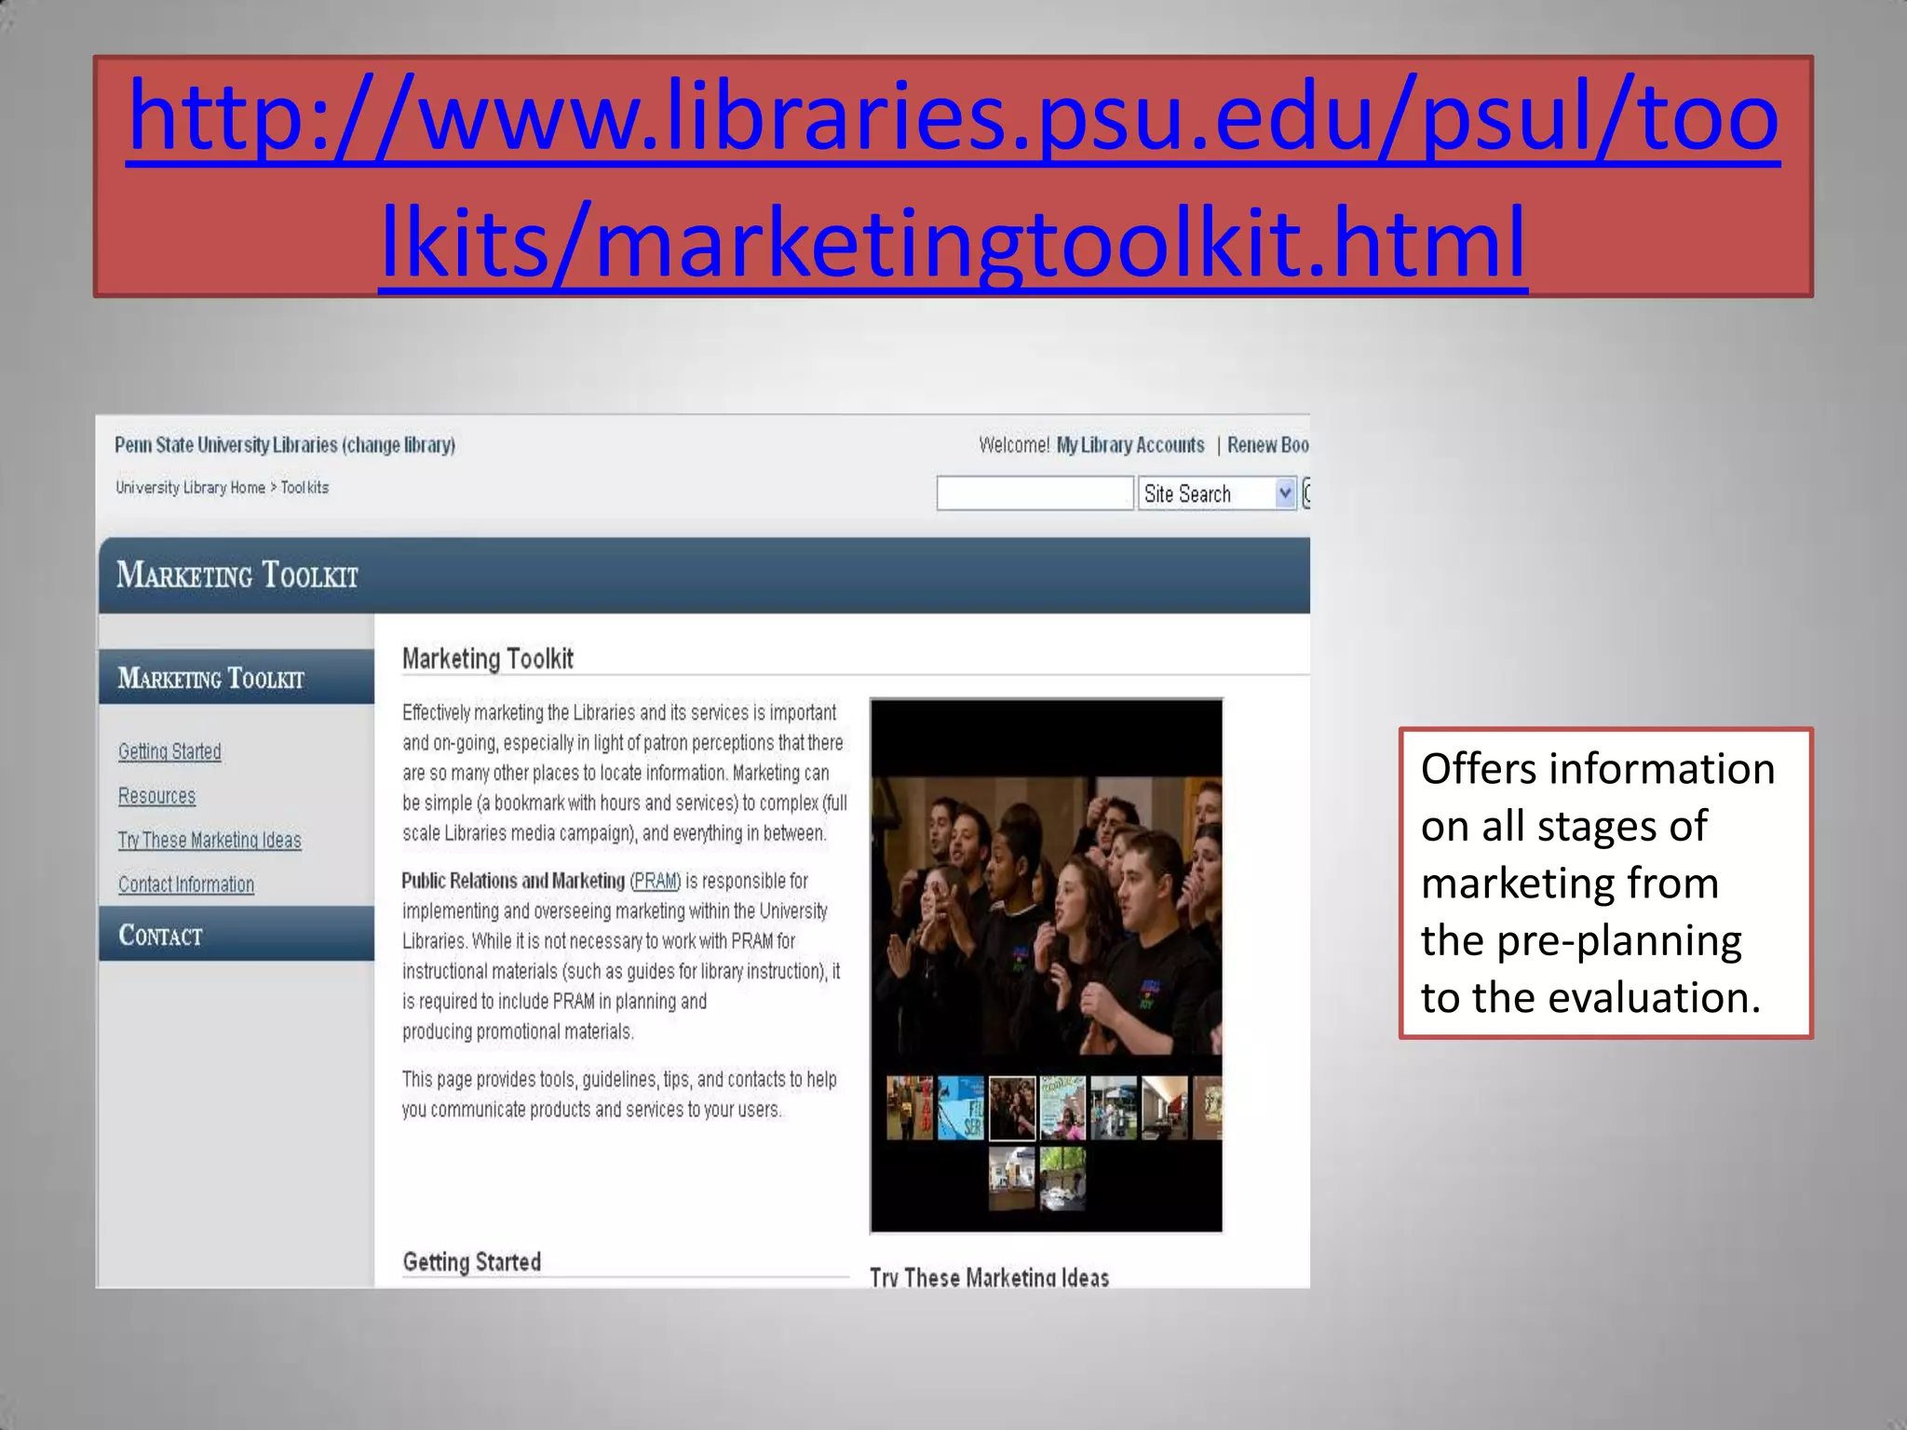The image size is (1907, 1430).
Task: Open the Toolkits breadcrumb link
Action: click(x=304, y=487)
